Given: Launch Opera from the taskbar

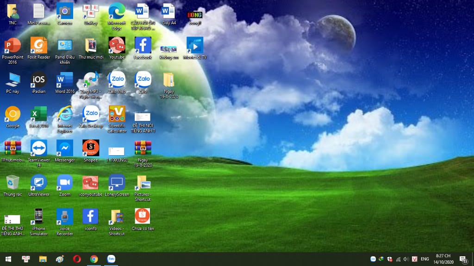Looking at the screenshot, I should [x=77, y=259].
